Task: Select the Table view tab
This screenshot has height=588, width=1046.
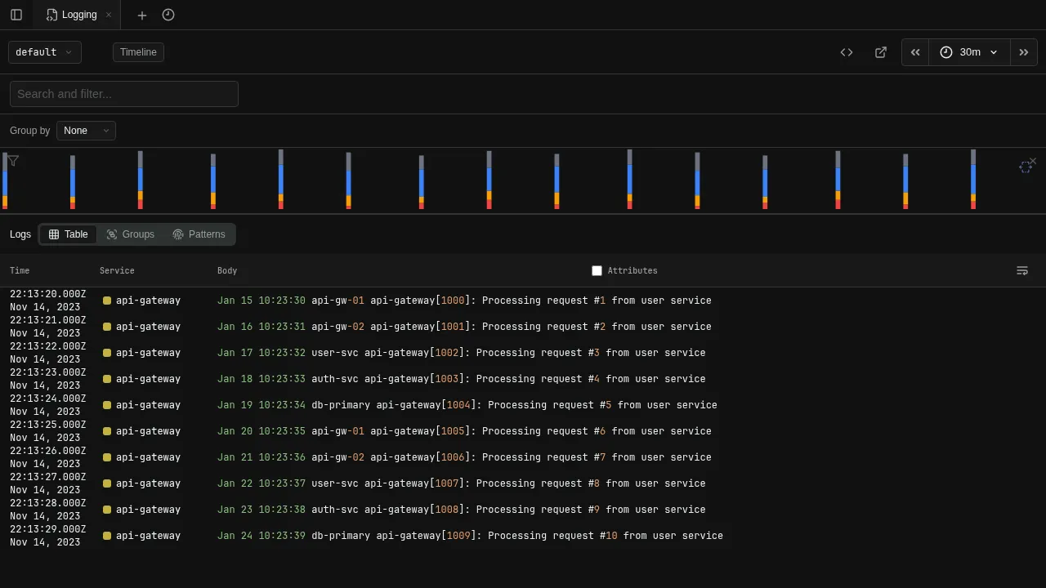Action: click(x=68, y=234)
